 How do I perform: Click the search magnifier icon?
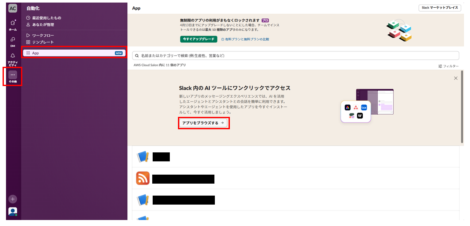click(x=137, y=56)
